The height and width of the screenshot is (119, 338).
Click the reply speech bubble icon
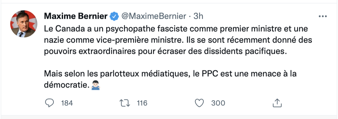(50, 103)
